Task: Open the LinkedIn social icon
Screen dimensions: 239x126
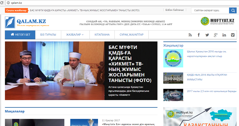Action: [x=224, y=35]
